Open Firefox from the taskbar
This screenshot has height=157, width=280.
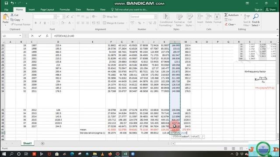[x=110, y=154]
